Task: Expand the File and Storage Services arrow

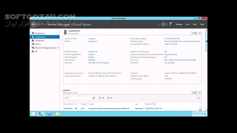Action: coord(58,48)
